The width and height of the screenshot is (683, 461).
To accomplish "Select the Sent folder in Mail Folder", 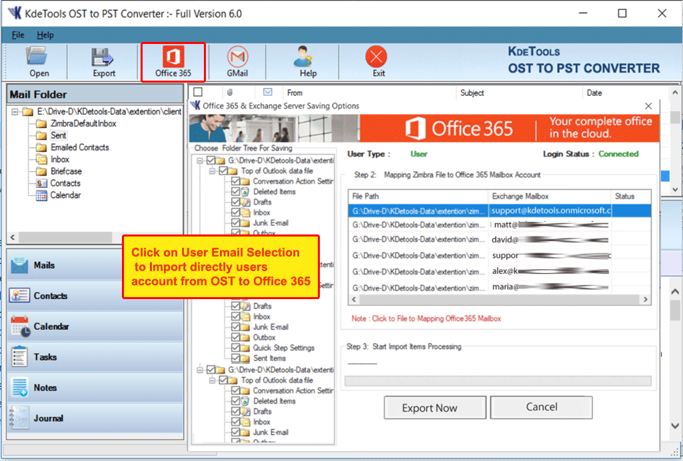I will (59, 135).
